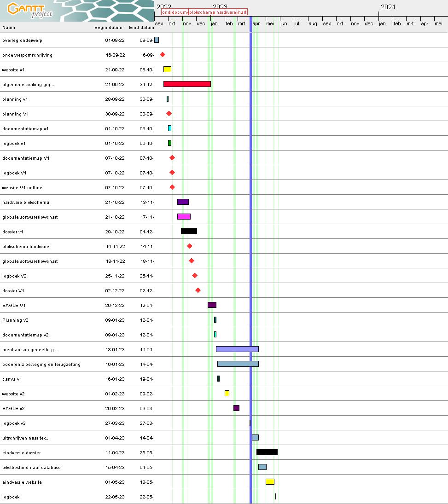
Task: Select the black 'eindversie dossier' task bar
Action: tap(267, 452)
